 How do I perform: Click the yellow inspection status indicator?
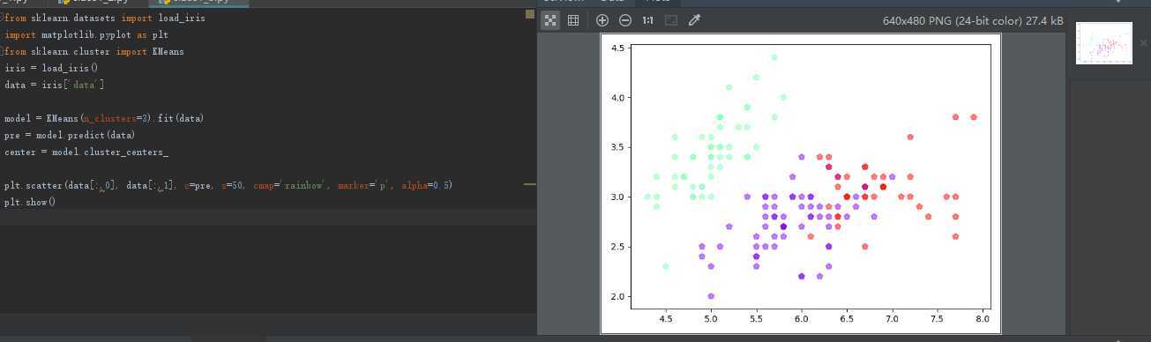530,14
